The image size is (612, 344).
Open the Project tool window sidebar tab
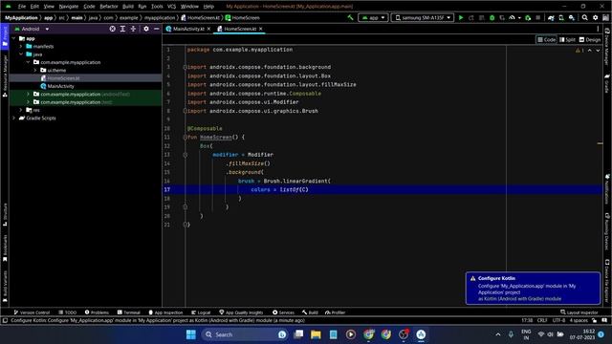click(5, 36)
